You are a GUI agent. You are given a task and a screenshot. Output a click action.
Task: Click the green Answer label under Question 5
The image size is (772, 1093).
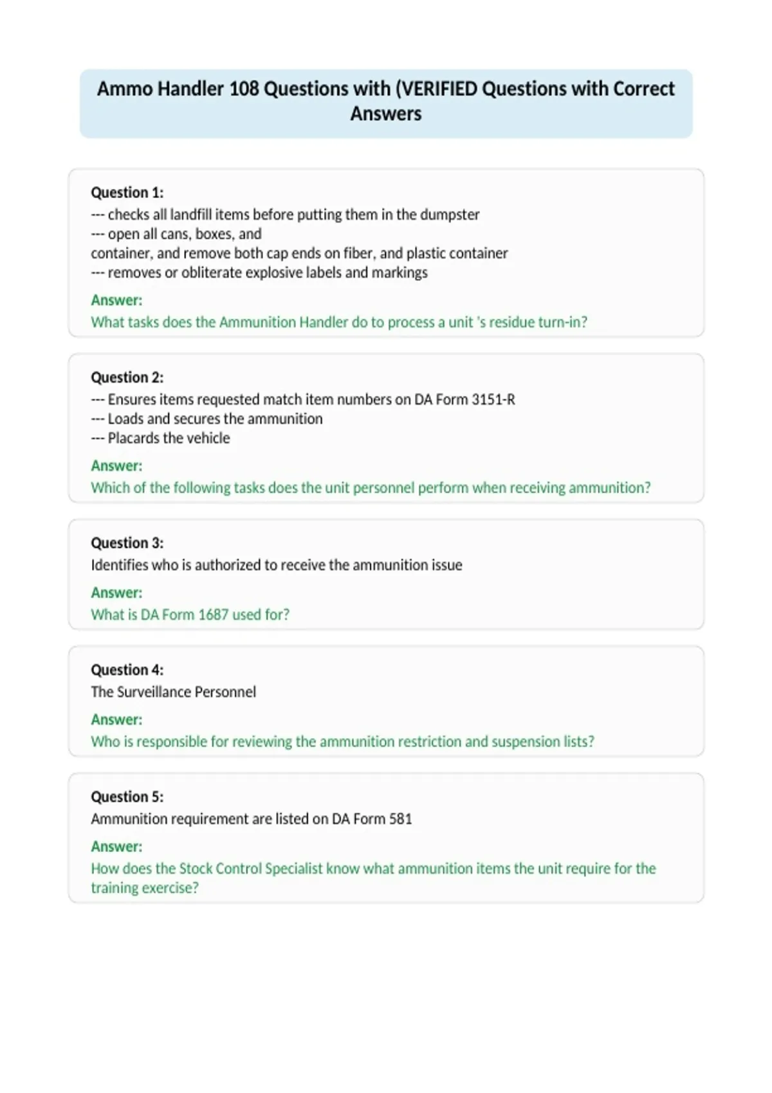pyautogui.click(x=116, y=847)
